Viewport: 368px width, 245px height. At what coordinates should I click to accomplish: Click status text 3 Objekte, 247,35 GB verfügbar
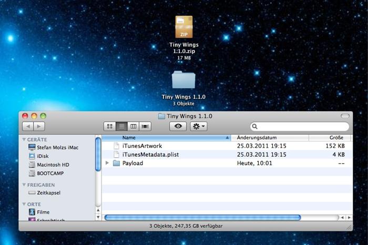[x=186, y=226]
